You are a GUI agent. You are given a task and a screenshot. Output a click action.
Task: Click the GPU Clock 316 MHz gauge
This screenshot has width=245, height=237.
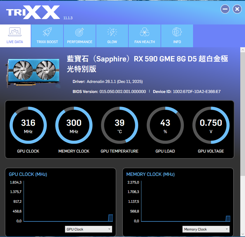click(x=28, y=125)
